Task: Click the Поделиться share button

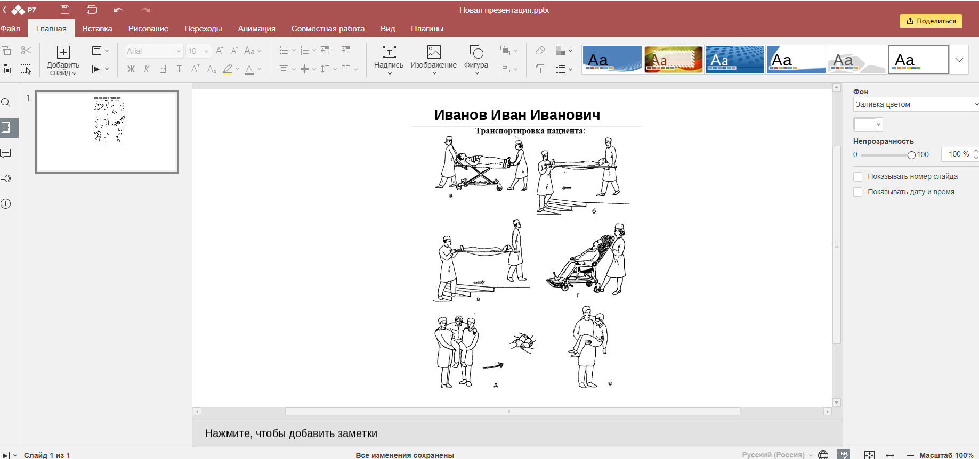Action: tap(931, 21)
